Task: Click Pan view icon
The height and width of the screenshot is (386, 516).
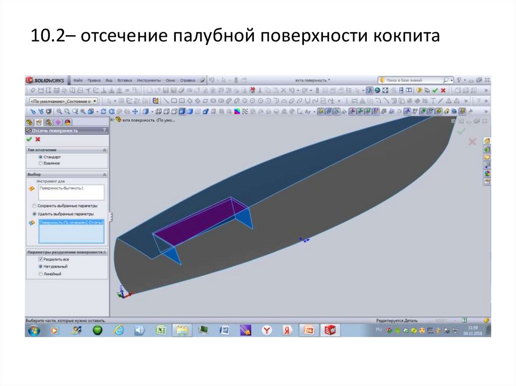Action: pyautogui.click(x=135, y=112)
